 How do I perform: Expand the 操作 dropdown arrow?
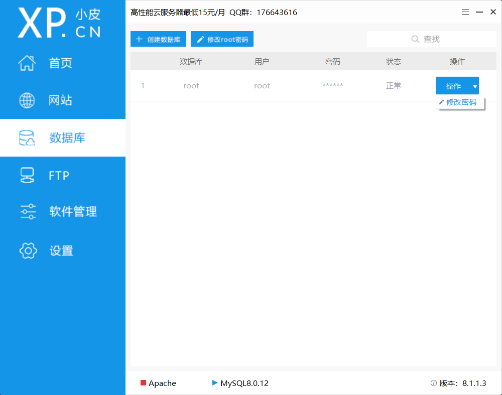(x=475, y=86)
